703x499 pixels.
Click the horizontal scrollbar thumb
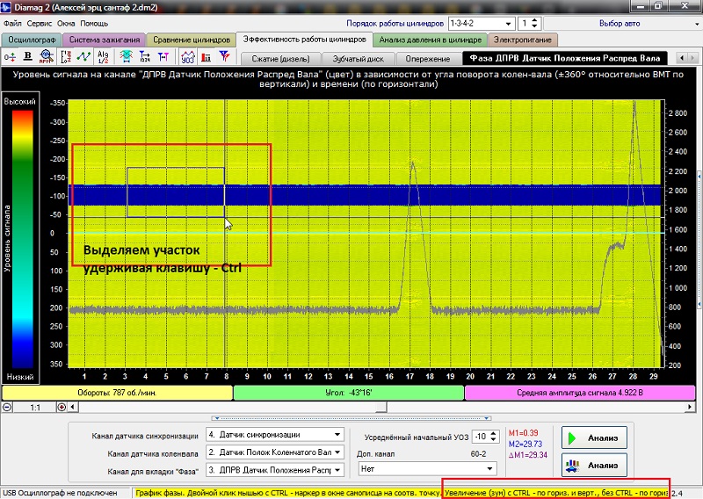(x=381, y=407)
